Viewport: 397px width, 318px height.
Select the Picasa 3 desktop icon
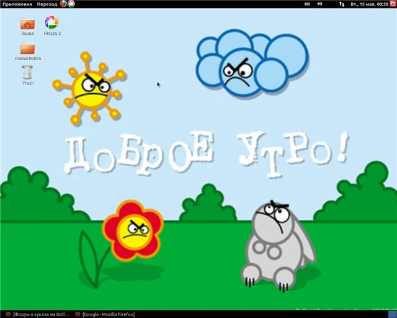pos(52,25)
